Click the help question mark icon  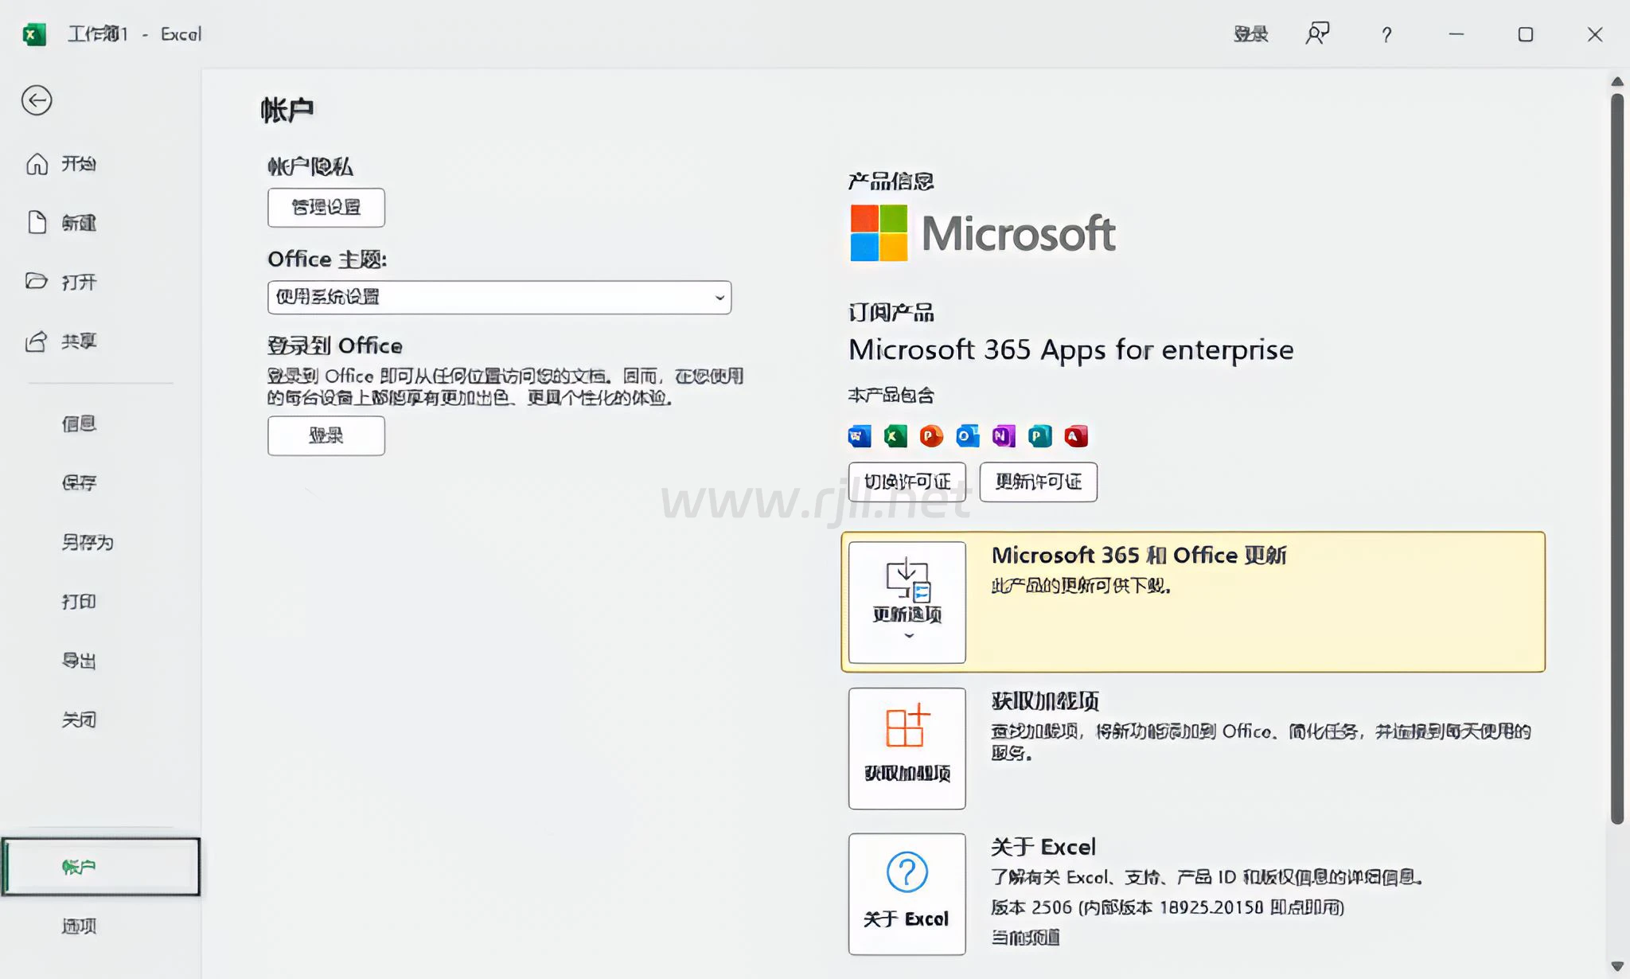click(1386, 34)
